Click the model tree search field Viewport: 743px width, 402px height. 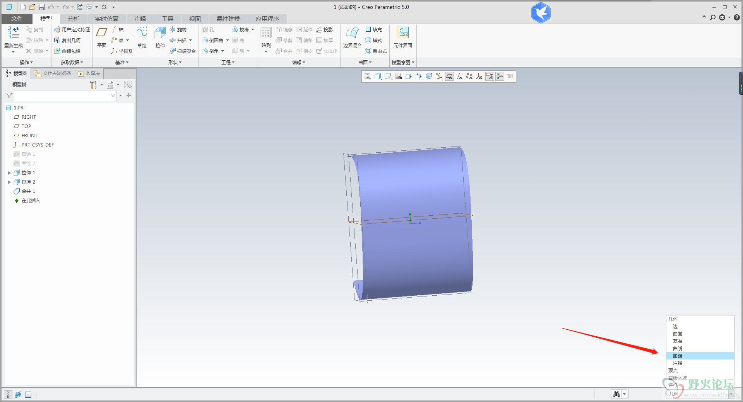pyautogui.click(x=65, y=95)
